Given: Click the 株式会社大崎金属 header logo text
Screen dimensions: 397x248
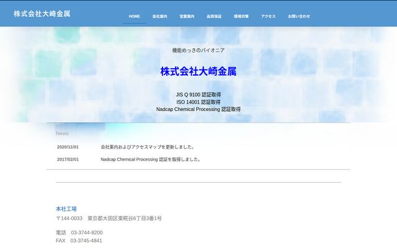Looking at the screenshot, I should point(42,14).
